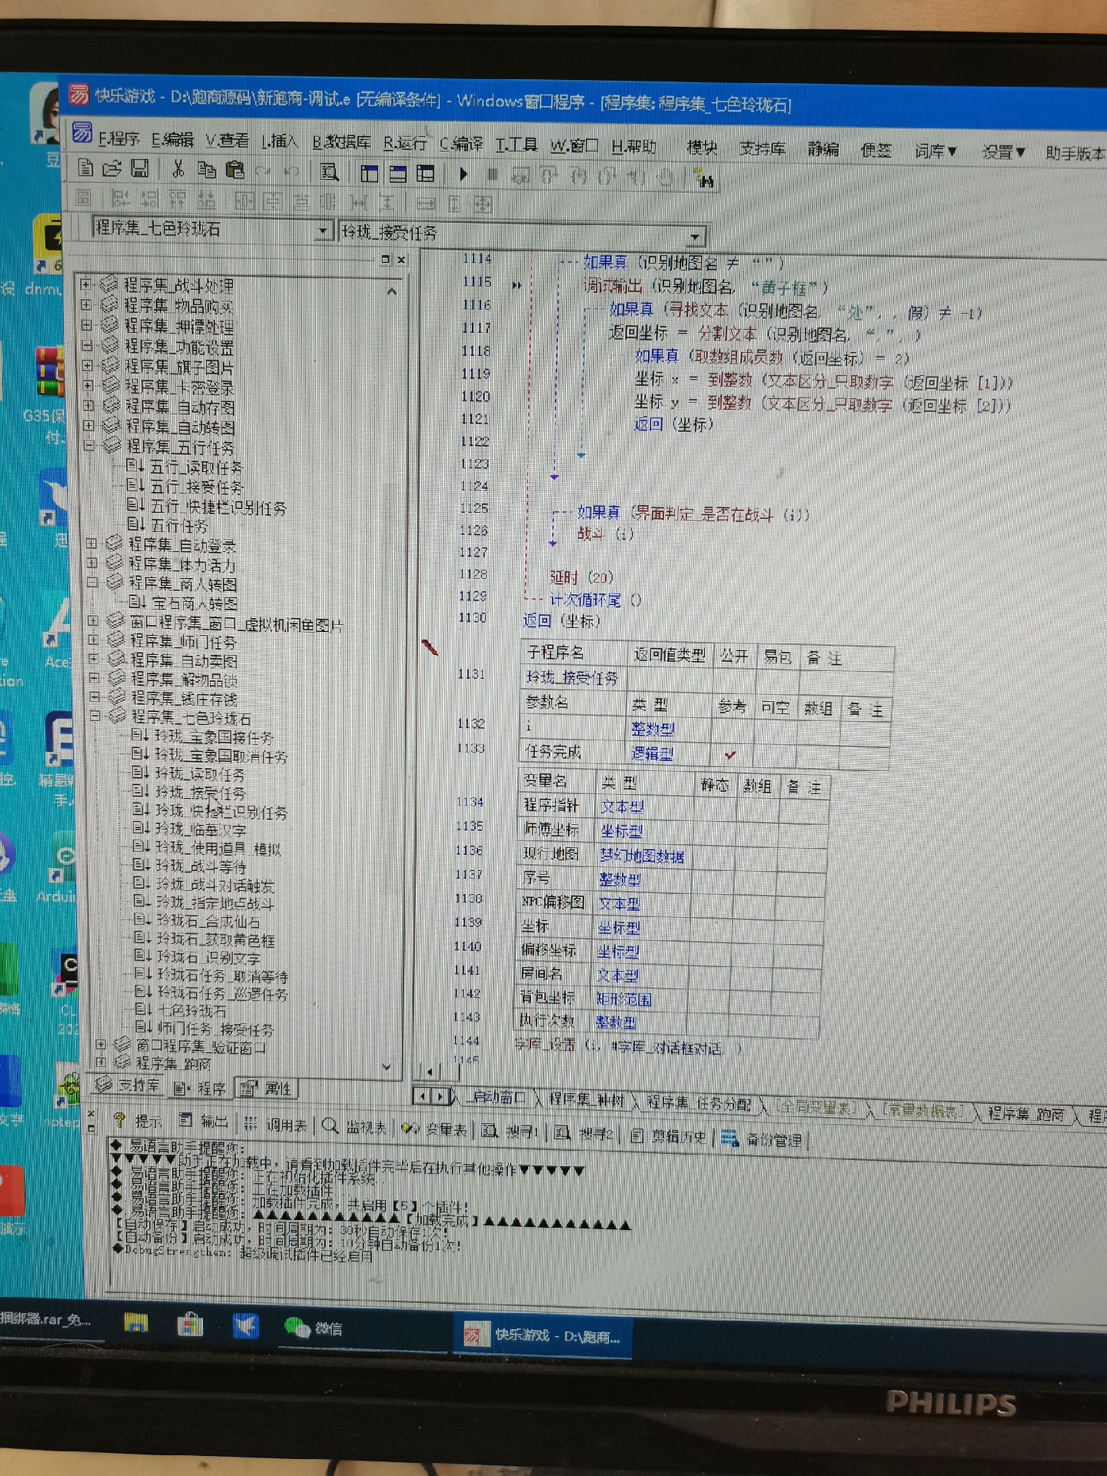
Task: Click the New file toolbar icon
Action: coord(85,168)
